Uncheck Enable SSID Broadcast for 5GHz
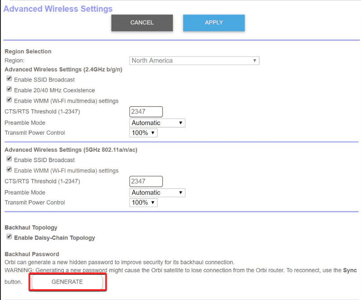The height and width of the screenshot is (300, 361). pos(9,159)
